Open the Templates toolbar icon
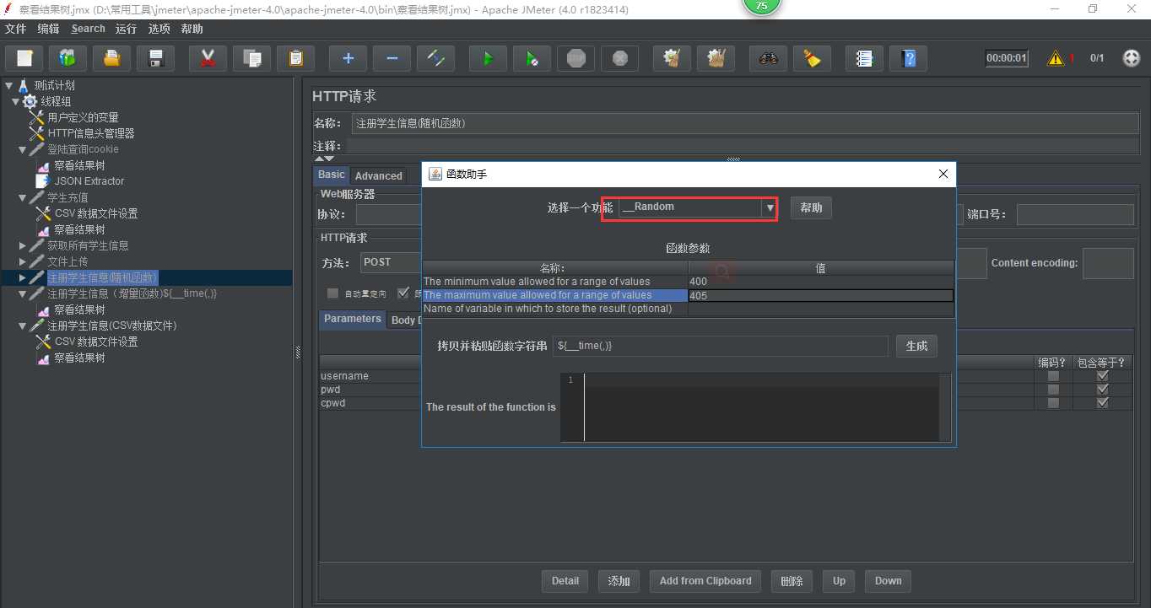Image resolution: width=1151 pixels, height=608 pixels. pos(68,58)
